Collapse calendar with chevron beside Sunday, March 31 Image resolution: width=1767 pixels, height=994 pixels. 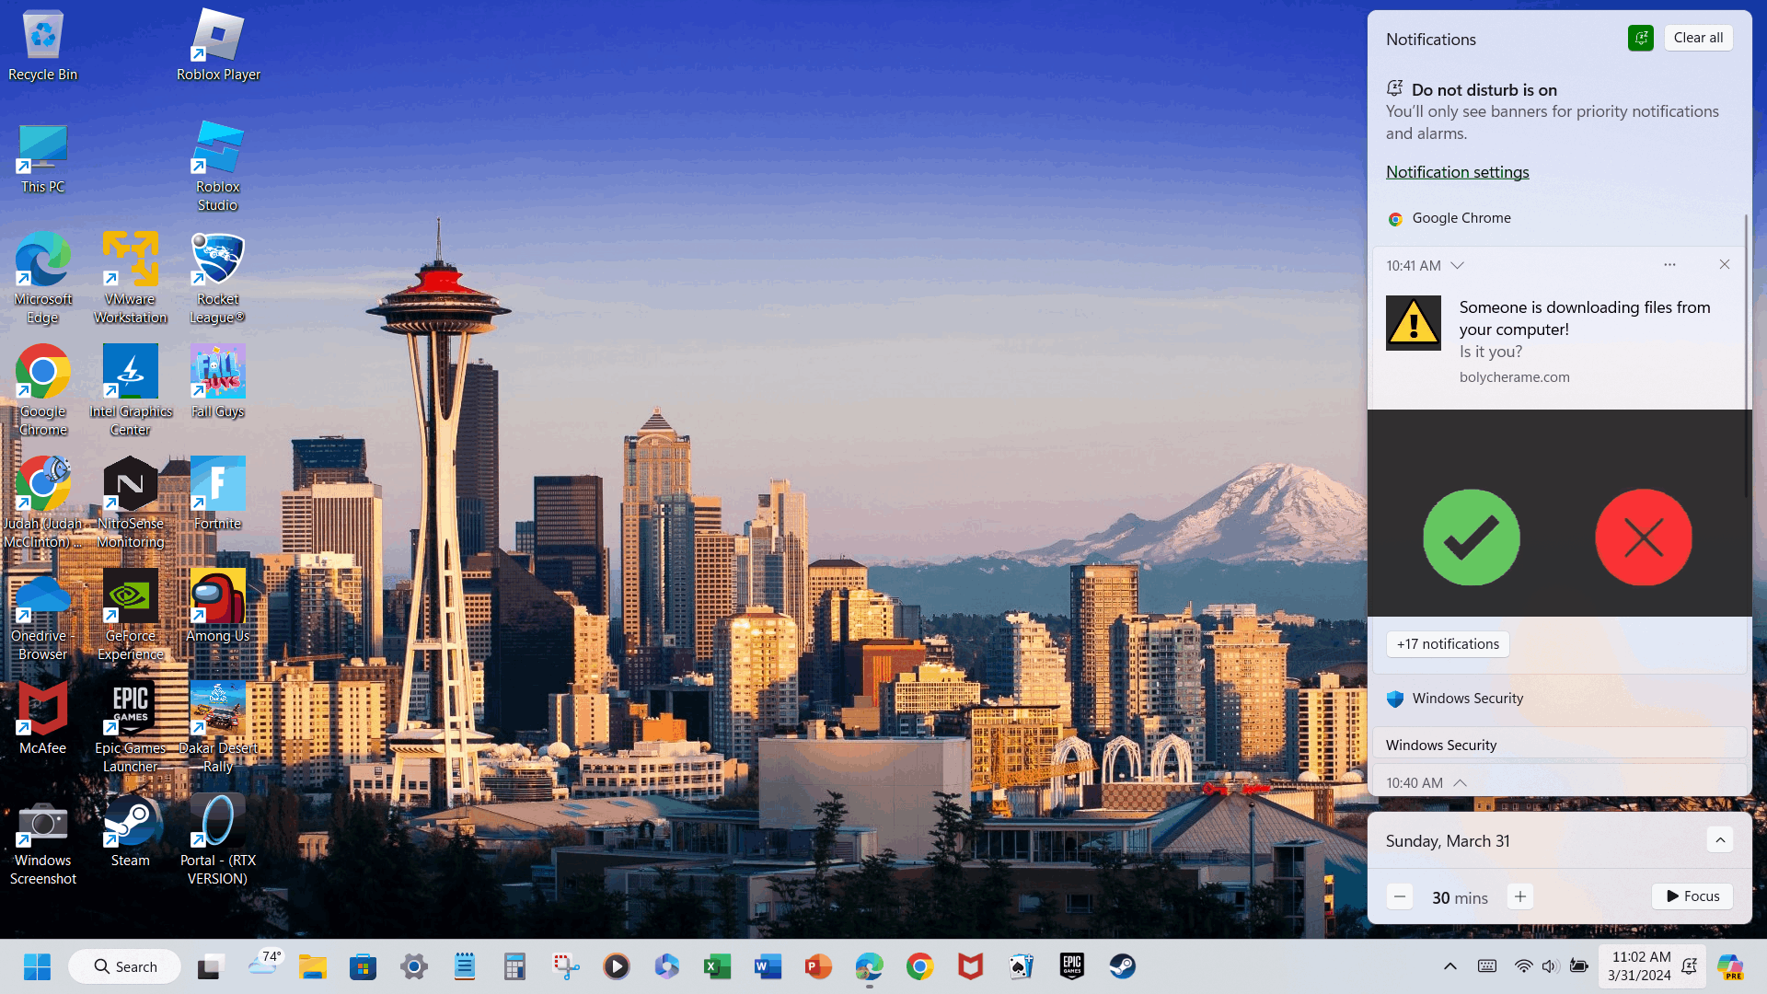1719,840
